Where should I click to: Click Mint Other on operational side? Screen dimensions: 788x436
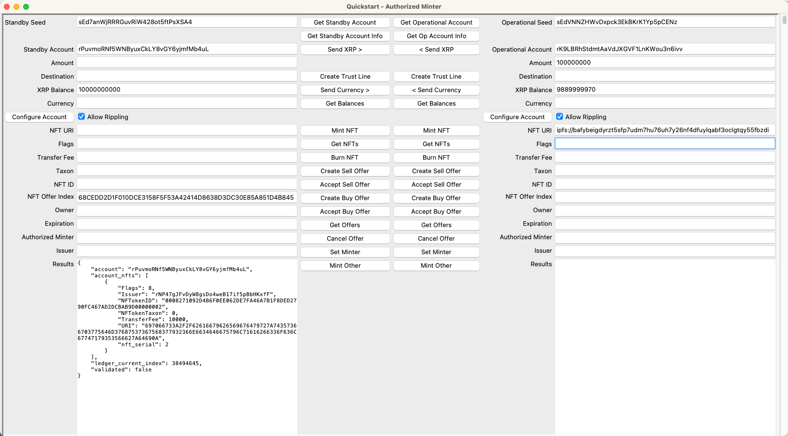(436, 265)
